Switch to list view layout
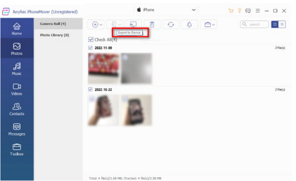The height and width of the screenshot is (181, 296). click(282, 24)
